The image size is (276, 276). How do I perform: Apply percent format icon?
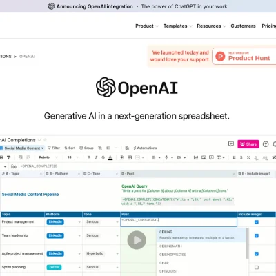click(248, 157)
